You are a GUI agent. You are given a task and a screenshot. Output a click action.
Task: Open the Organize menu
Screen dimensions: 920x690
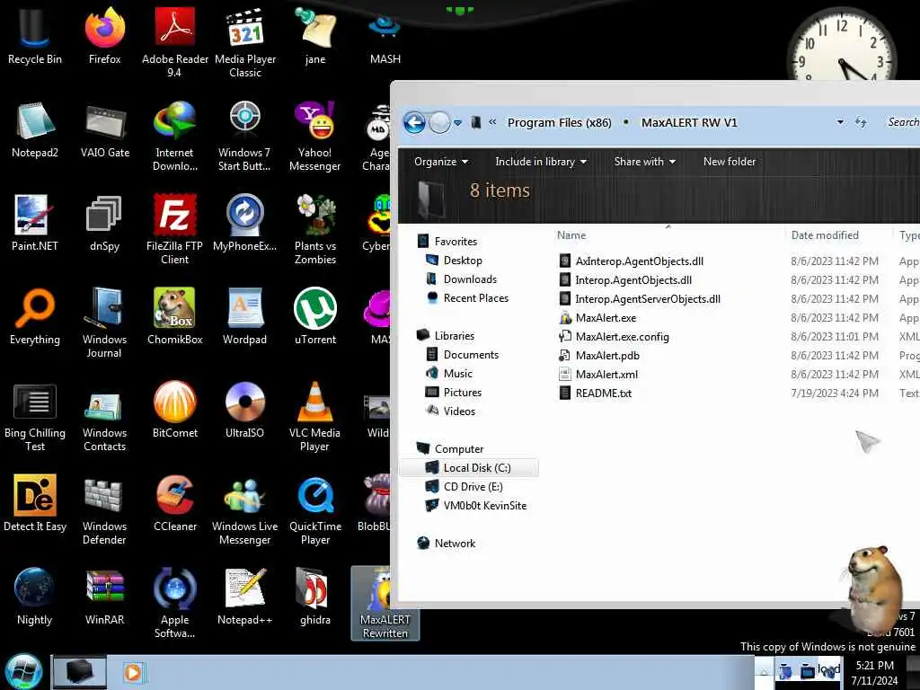click(440, 162)
